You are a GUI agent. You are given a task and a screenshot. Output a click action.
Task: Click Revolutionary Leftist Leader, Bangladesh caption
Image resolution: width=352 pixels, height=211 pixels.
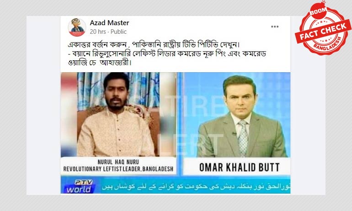click(118, 169)
